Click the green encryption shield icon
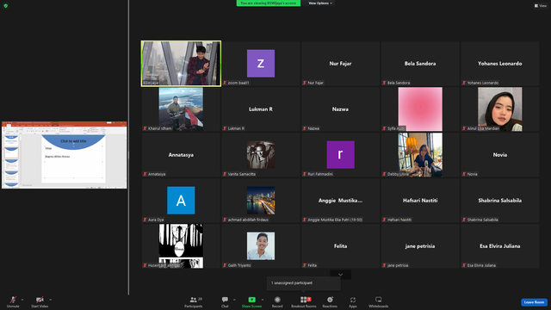 (x=6, y=6)
